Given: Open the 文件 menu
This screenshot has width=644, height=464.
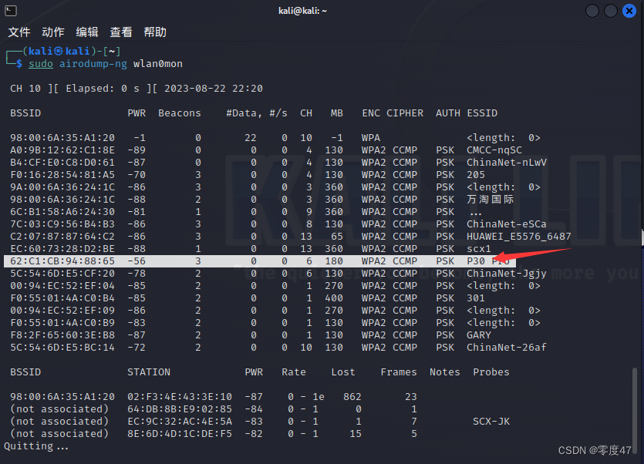Looking at the screenshot, I should coord(19,32).
